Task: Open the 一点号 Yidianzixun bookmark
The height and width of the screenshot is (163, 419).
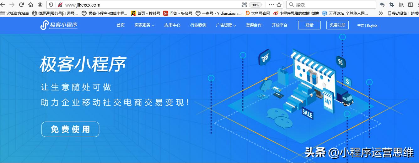Action: 219,13
